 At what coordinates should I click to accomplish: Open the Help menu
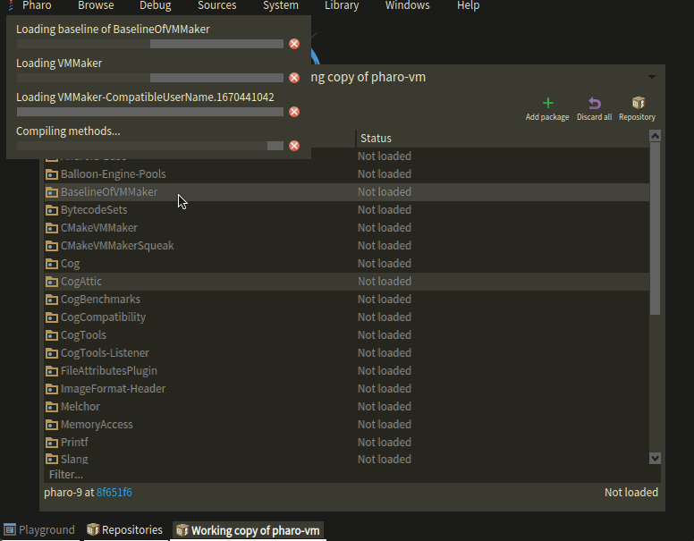tap(469, 5)
